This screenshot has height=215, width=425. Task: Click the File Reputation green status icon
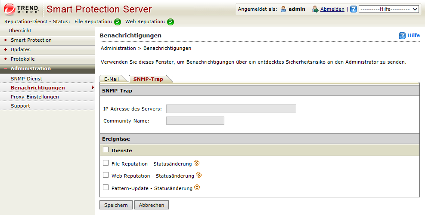coord(118,22)
